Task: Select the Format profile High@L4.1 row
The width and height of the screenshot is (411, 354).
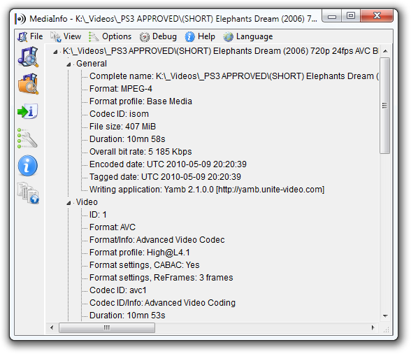Action: pos(140,253)
